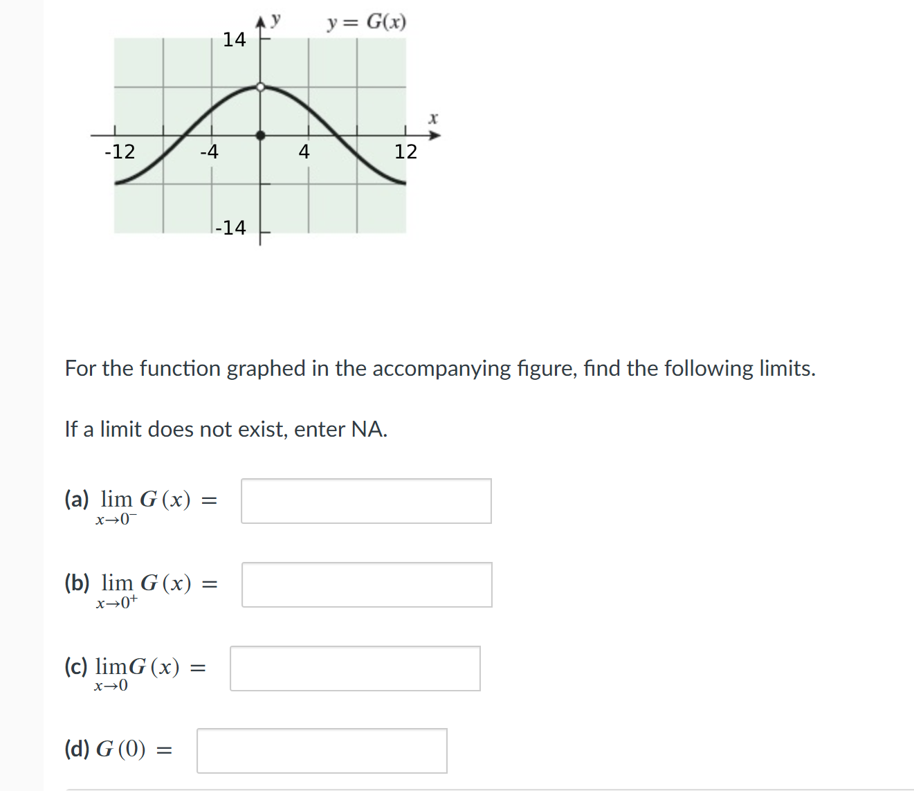The width and height of the screenshot is (914, 791).
Task: Select the open circle at the curve's peak
Action: tap(261, 87)
